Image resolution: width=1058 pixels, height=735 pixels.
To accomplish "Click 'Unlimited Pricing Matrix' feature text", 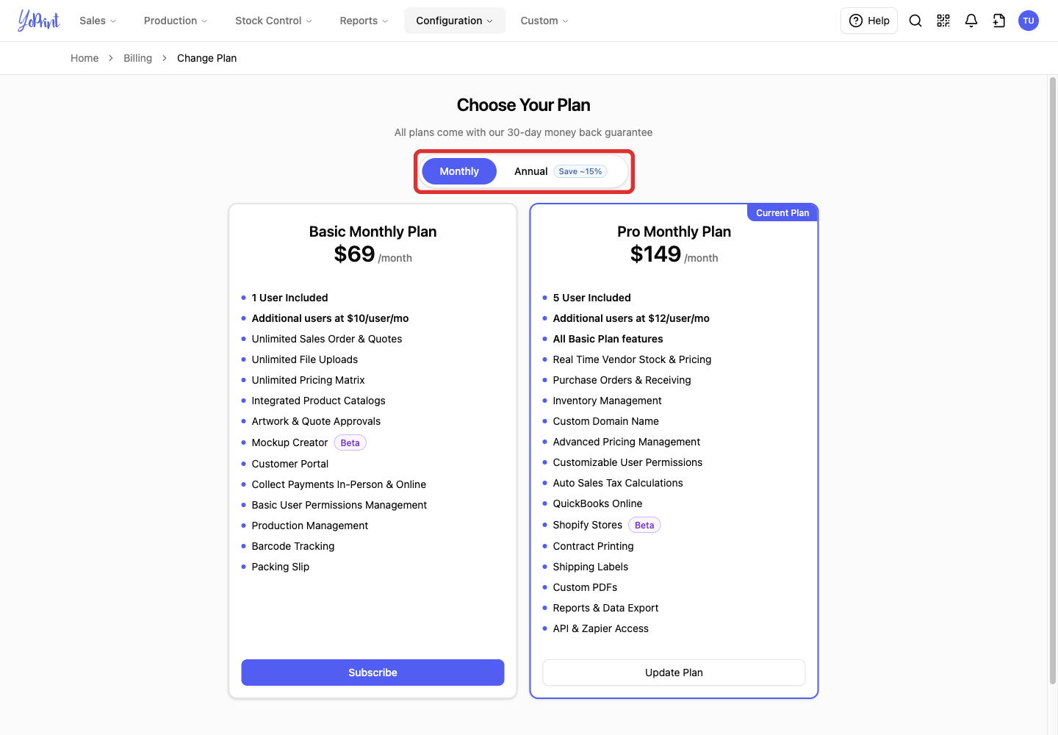I will tap(308, 380).
